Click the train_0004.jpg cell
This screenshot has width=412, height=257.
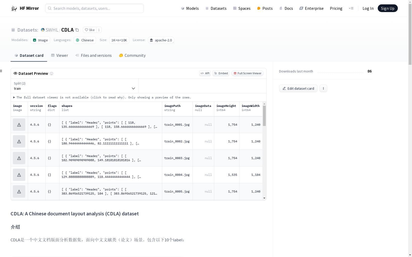[177, 175]
